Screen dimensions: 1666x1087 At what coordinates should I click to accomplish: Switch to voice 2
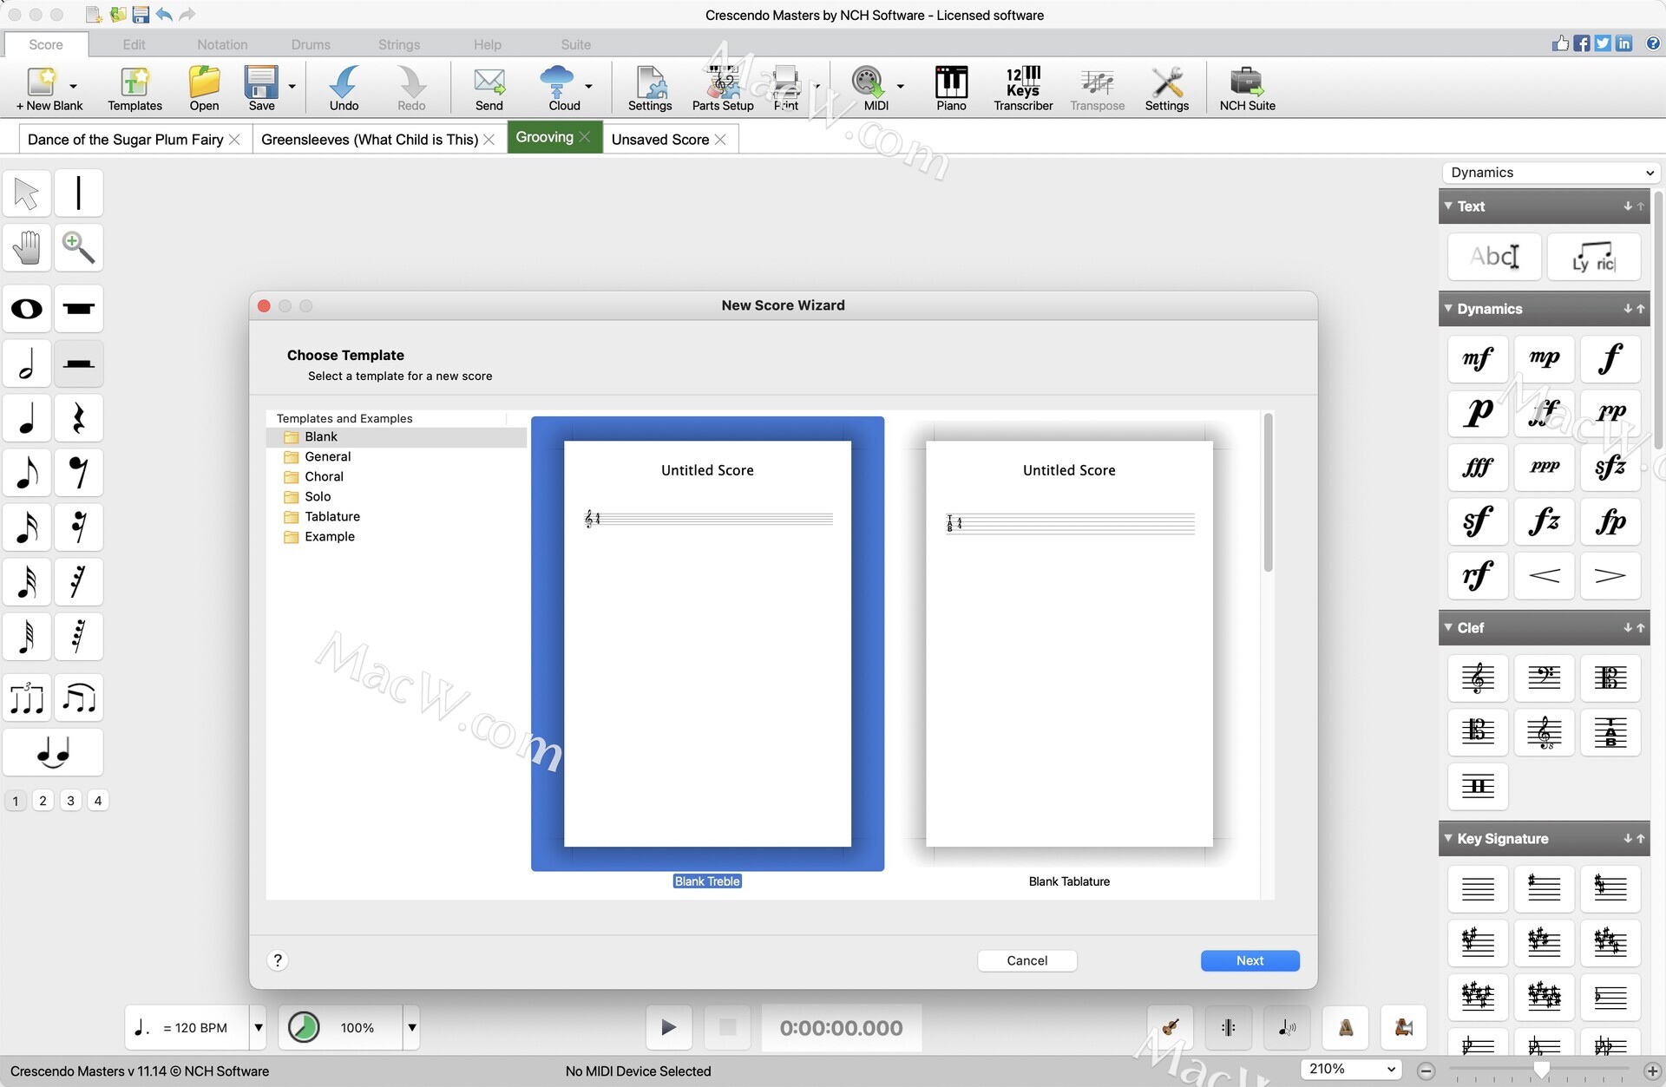[x=43, y=801]
